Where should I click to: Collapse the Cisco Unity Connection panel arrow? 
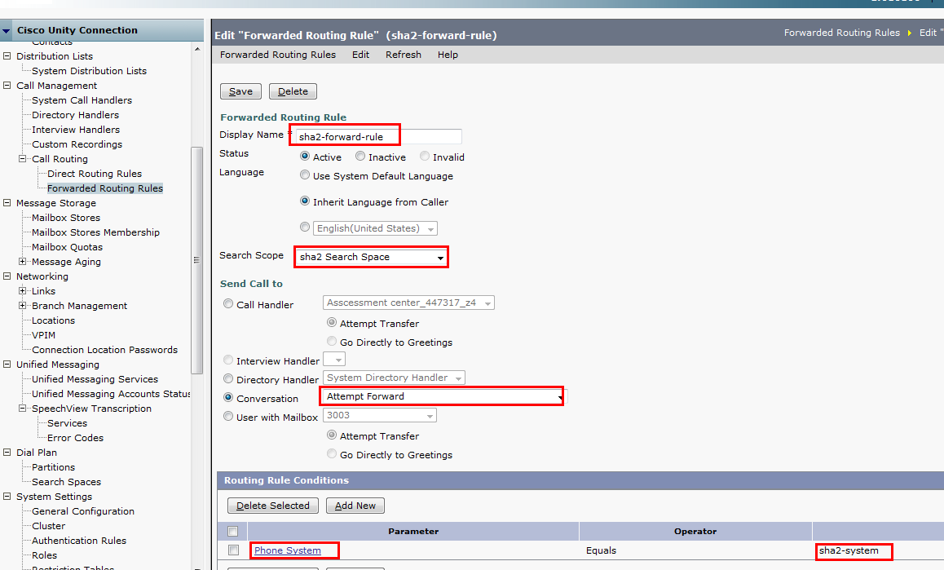[x=6, y=30]
